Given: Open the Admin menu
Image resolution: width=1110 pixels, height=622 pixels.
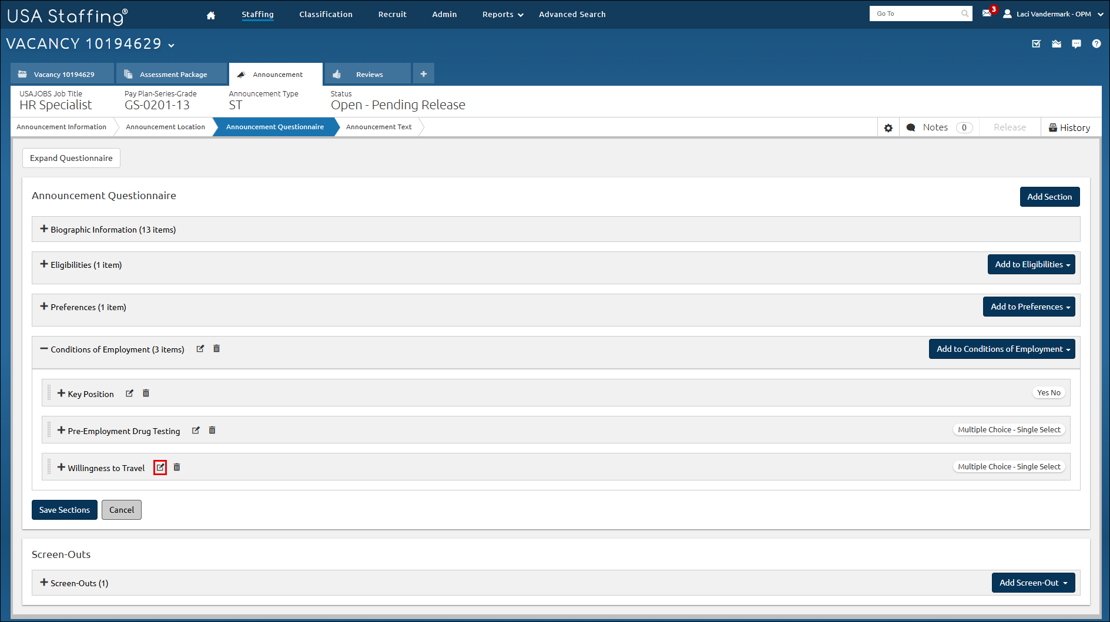Looking at the screenshot, I should tap(444, 15).
